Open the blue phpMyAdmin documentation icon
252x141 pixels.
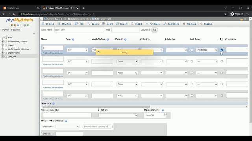pyautogui.click(x=18, y=25)
